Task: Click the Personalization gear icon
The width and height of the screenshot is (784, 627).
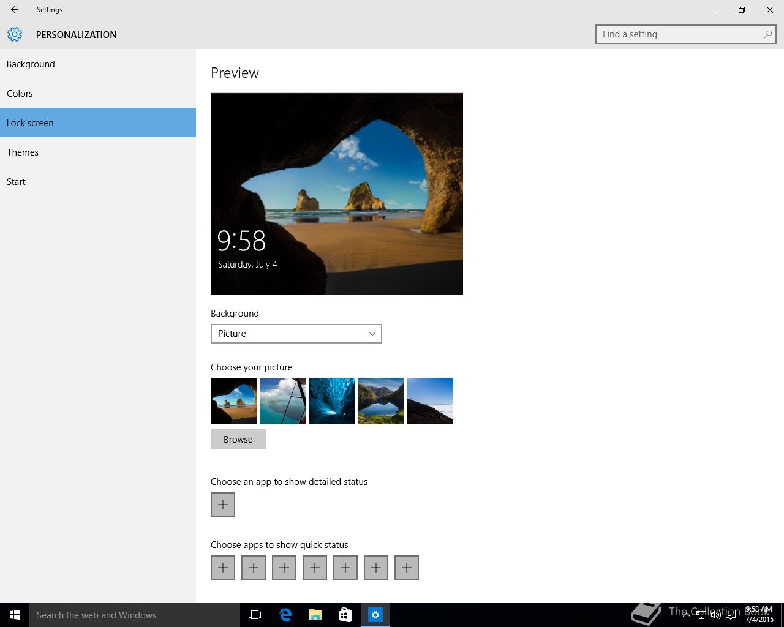Action: coord(15,34)
